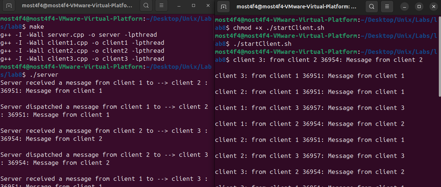This screenshot has width=441, height=187.
Task: Click 'client 1: from client 2 36954' output line
Action: [x=310, y=124]
